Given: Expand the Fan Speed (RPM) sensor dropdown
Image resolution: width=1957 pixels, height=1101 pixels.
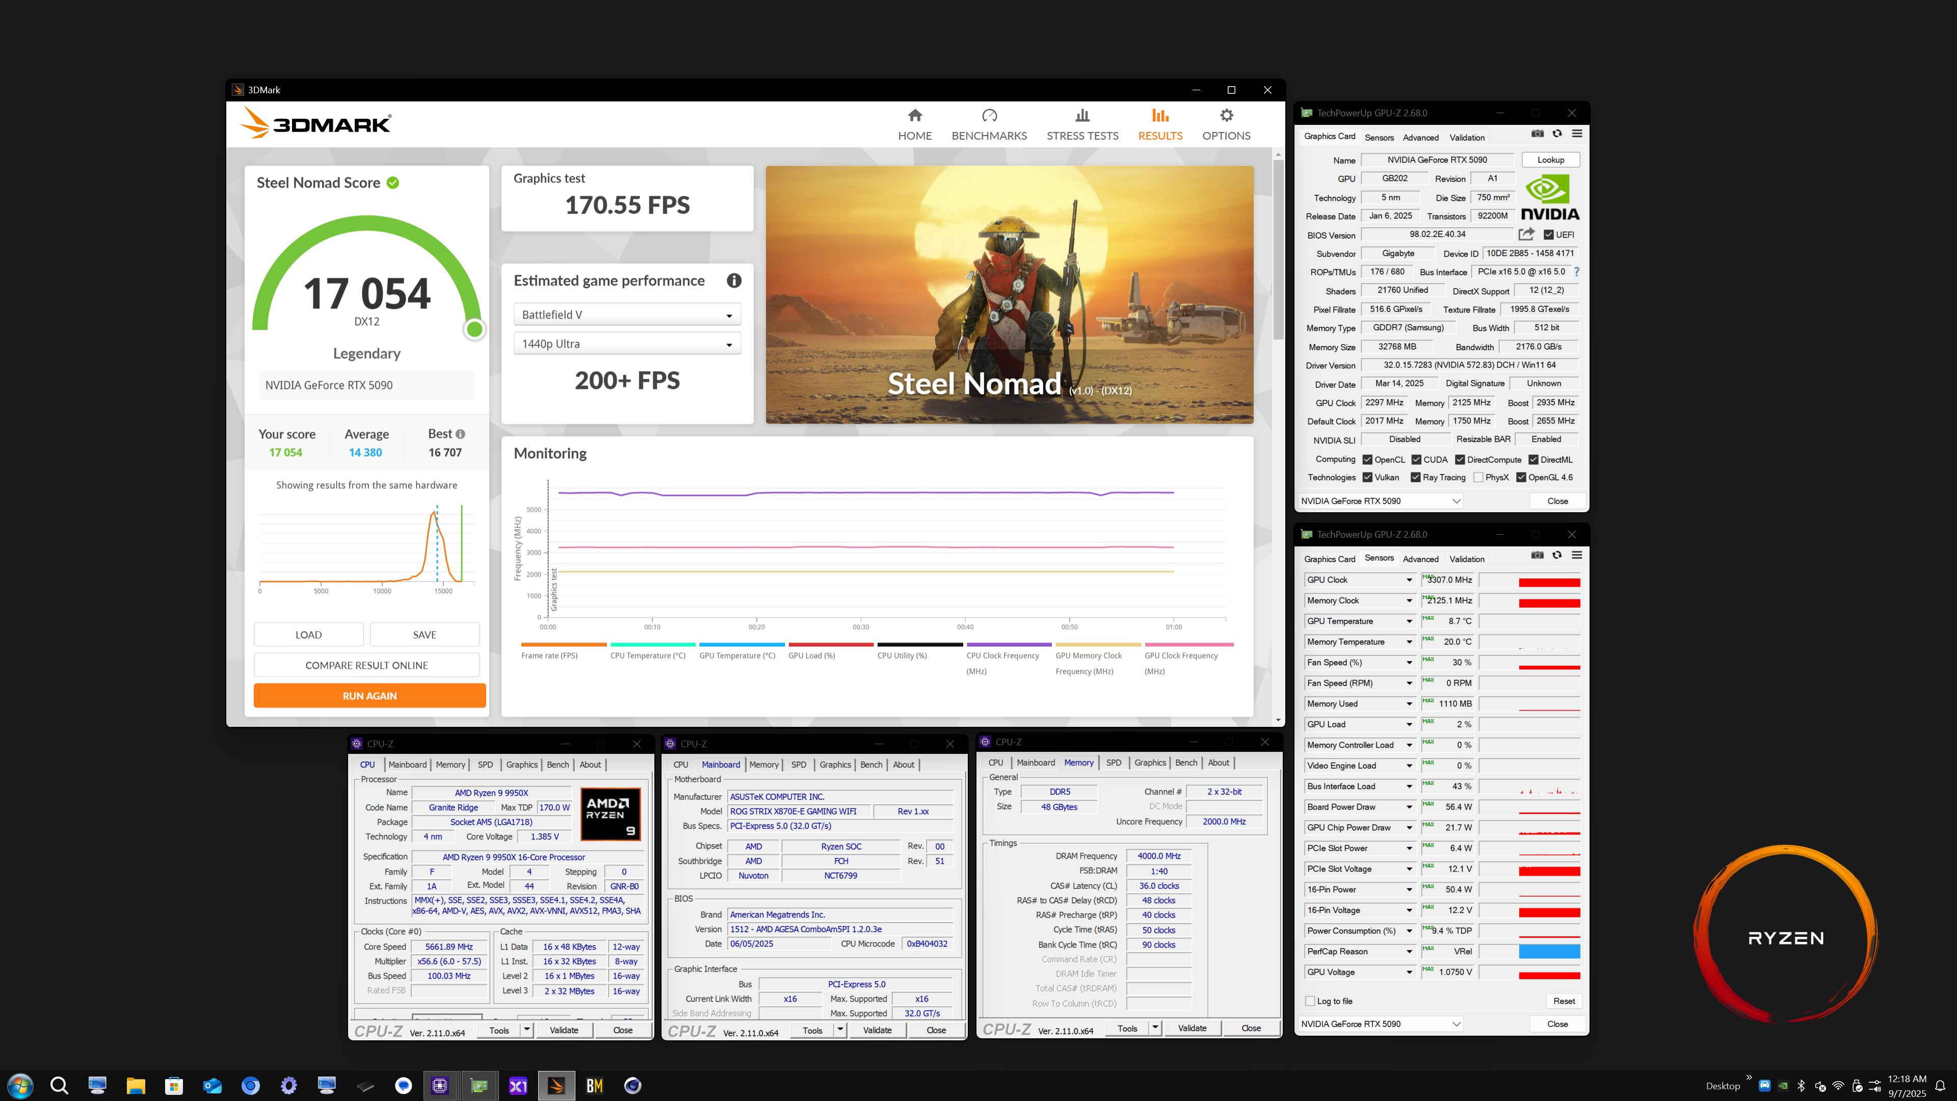Looking at the screenshot, I should 1409,683.
